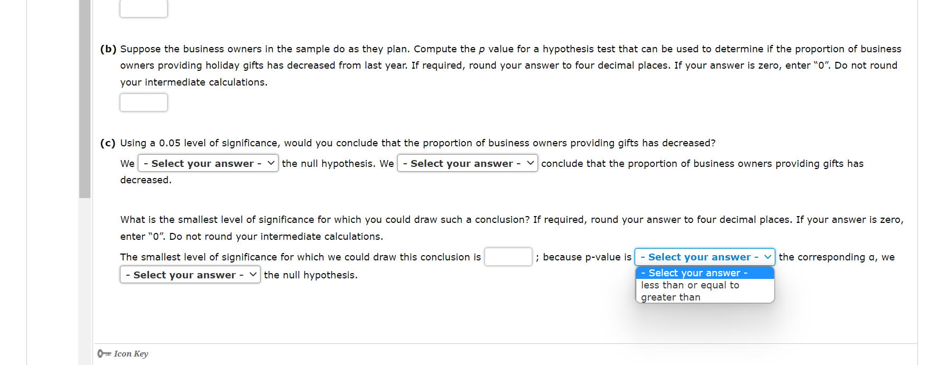
Task: Open the dropdown before 'conclude that the proportion'
Action: point(467,163)
